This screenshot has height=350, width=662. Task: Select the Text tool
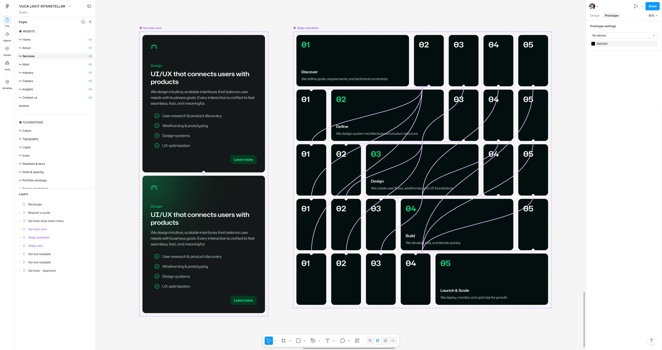328,341
